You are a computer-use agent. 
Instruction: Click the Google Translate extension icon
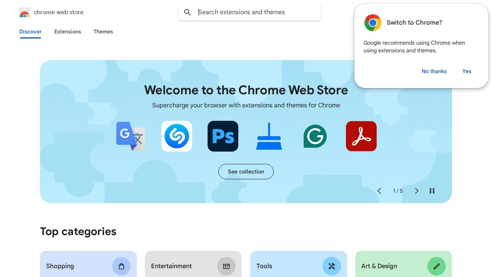[x=131, y=136]
